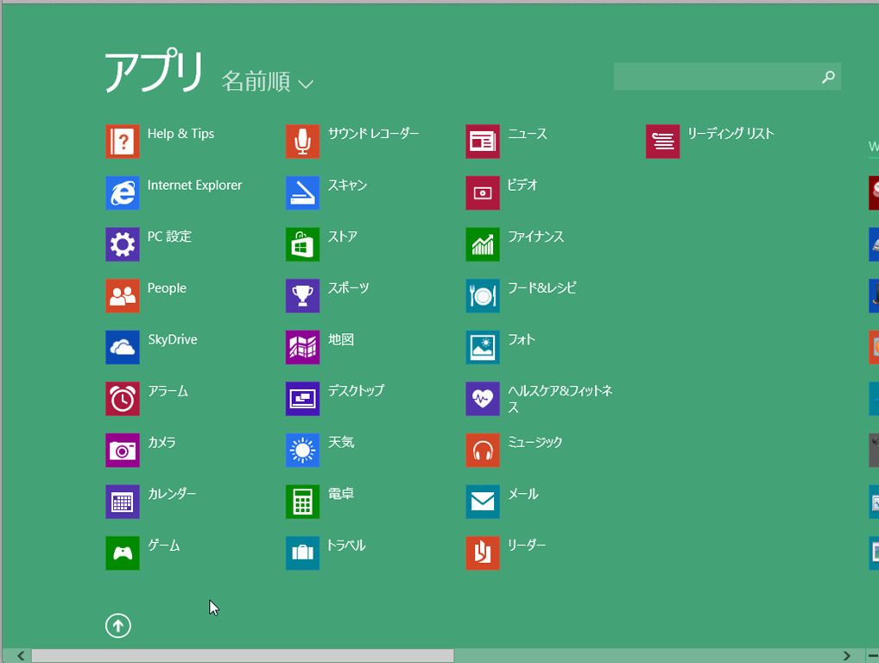Open SkyDrive cloud icon
The width and height of the screenshot is (879, 663).
point(123,348)
